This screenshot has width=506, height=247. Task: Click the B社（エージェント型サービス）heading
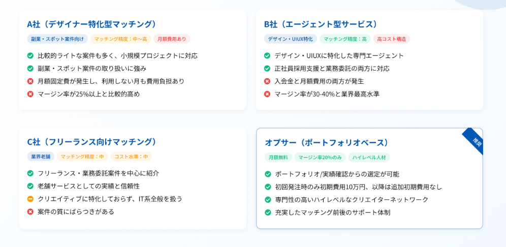(x=321, y=24)
